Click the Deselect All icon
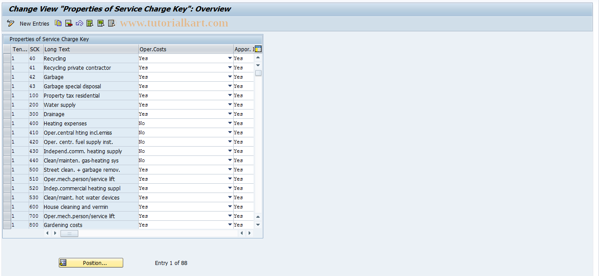This screenshot has height=276, width=599. point(111,23)
